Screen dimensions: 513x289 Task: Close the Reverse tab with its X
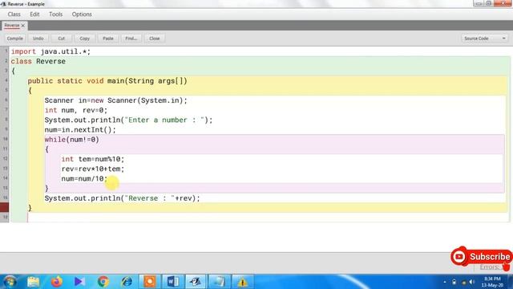pyautogui.click(x=23, y=26)
